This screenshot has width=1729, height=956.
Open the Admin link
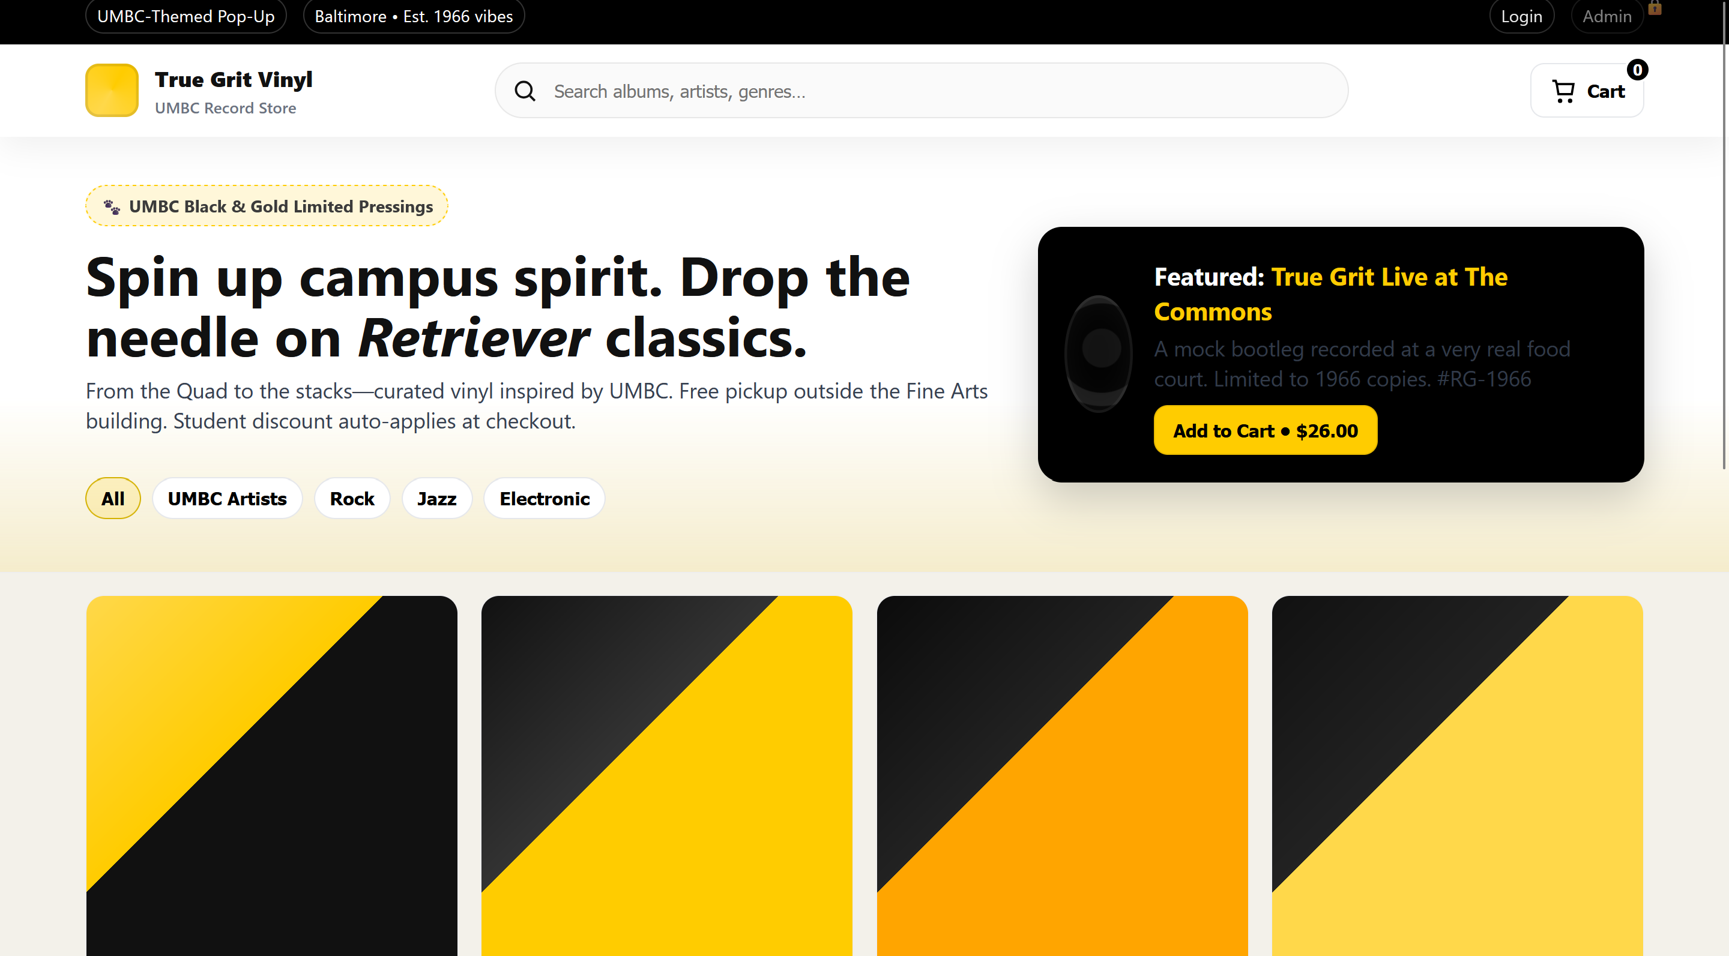1606,16
